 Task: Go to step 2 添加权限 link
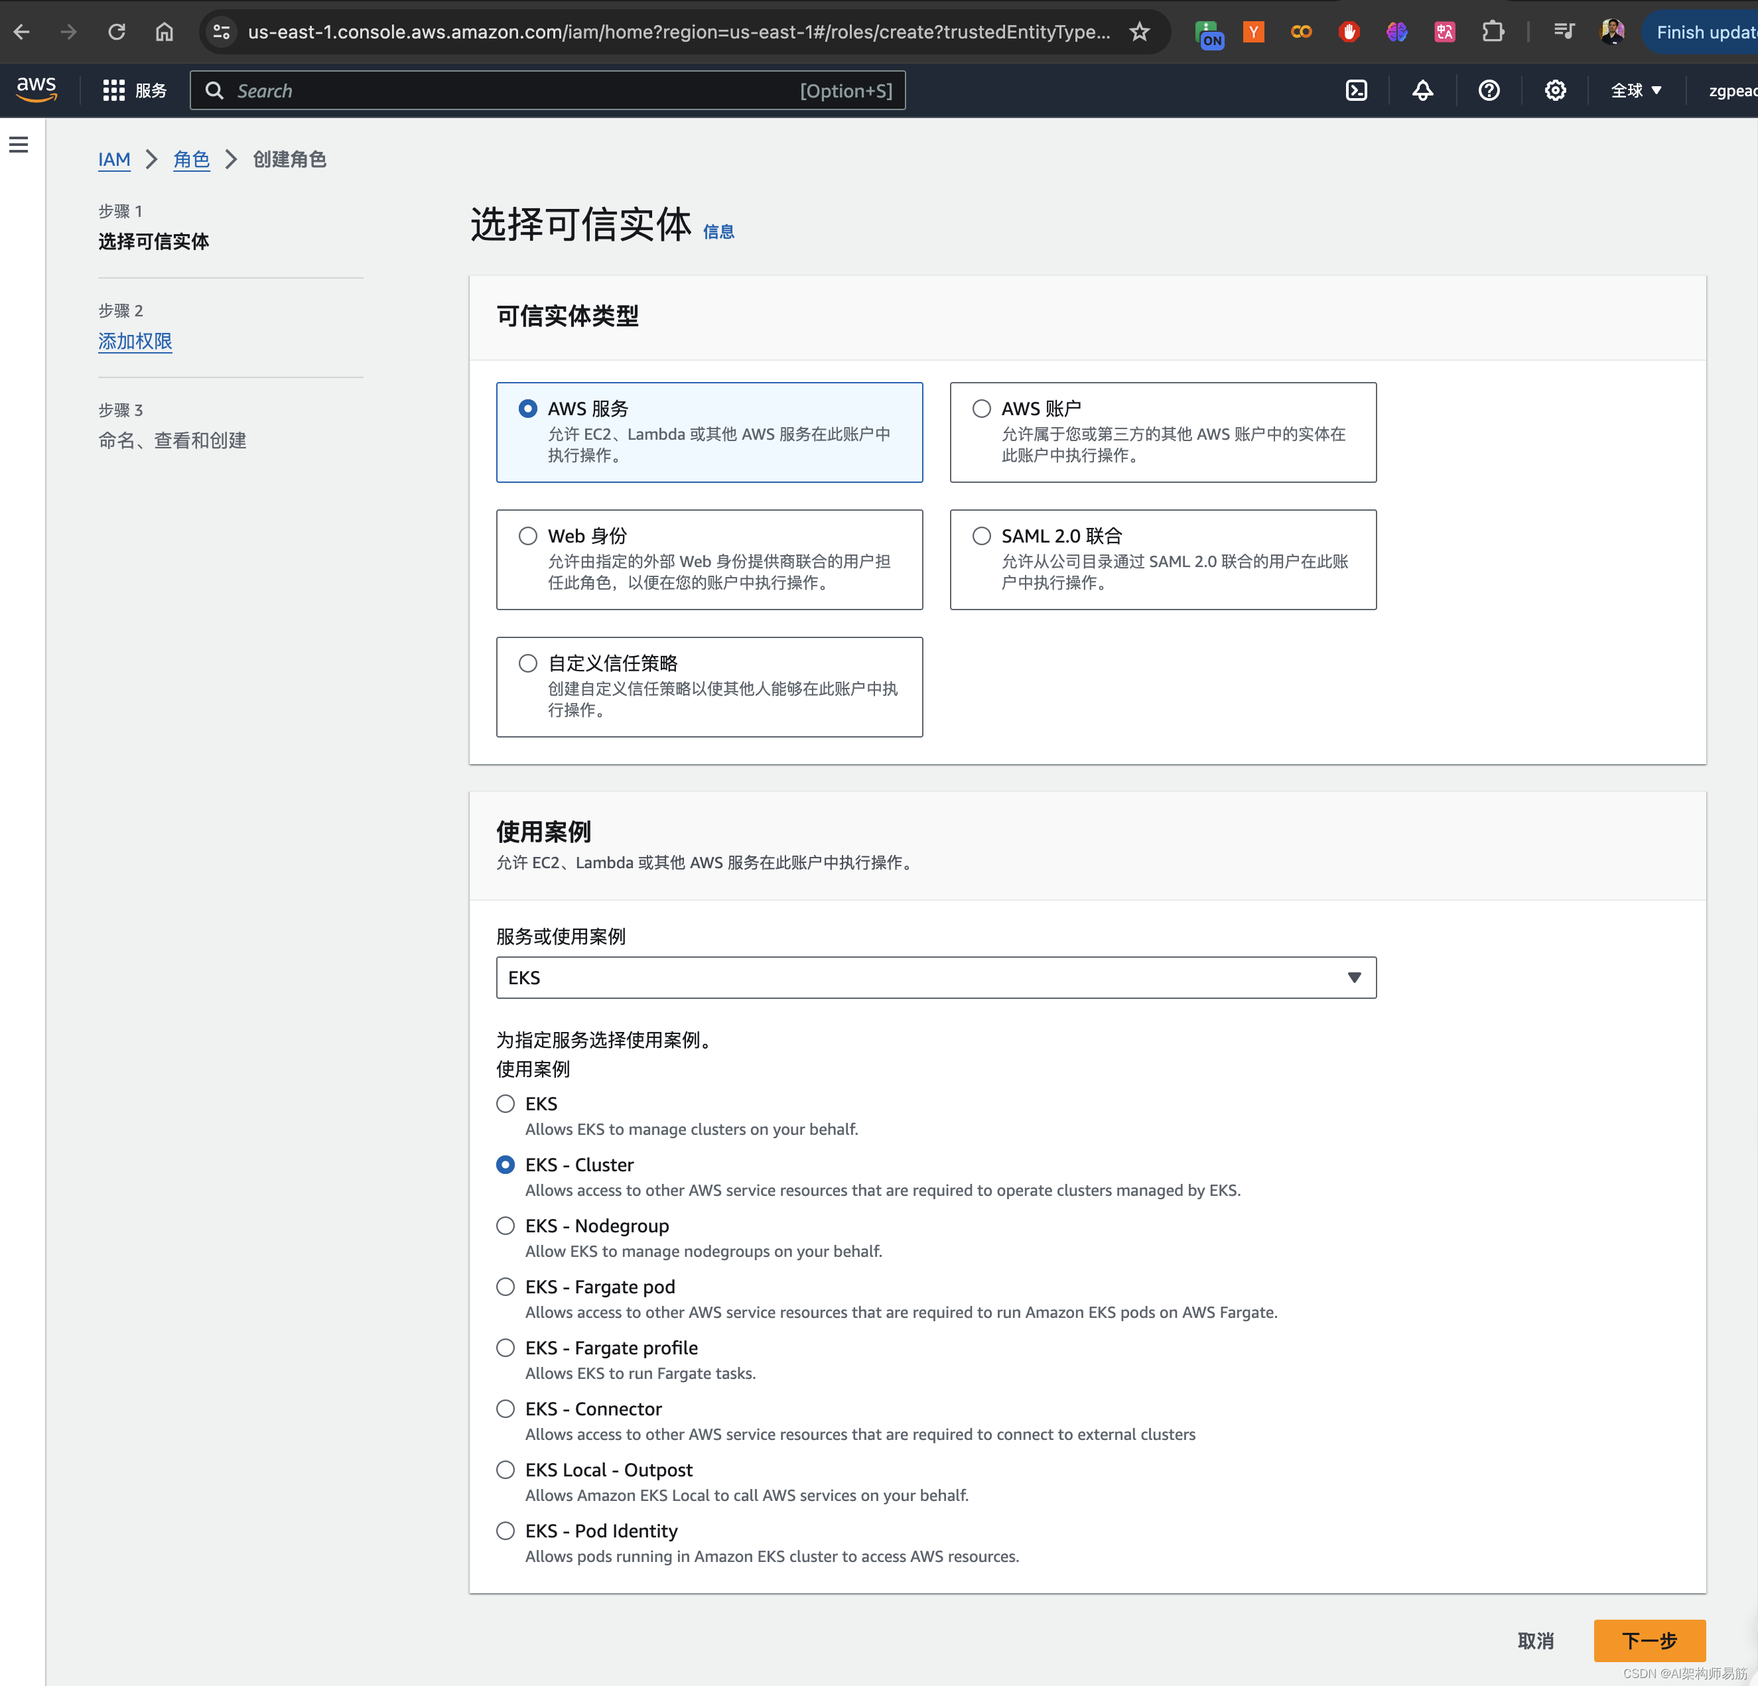click(x=135, y=341)
